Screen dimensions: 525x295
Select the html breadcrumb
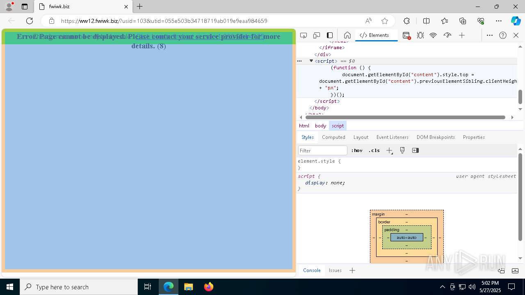(304, 126)
